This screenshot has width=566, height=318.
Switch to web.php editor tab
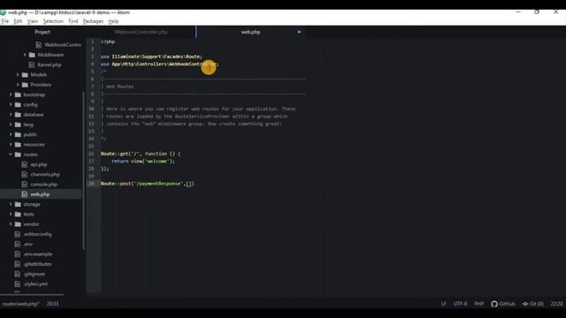[250, 32]
